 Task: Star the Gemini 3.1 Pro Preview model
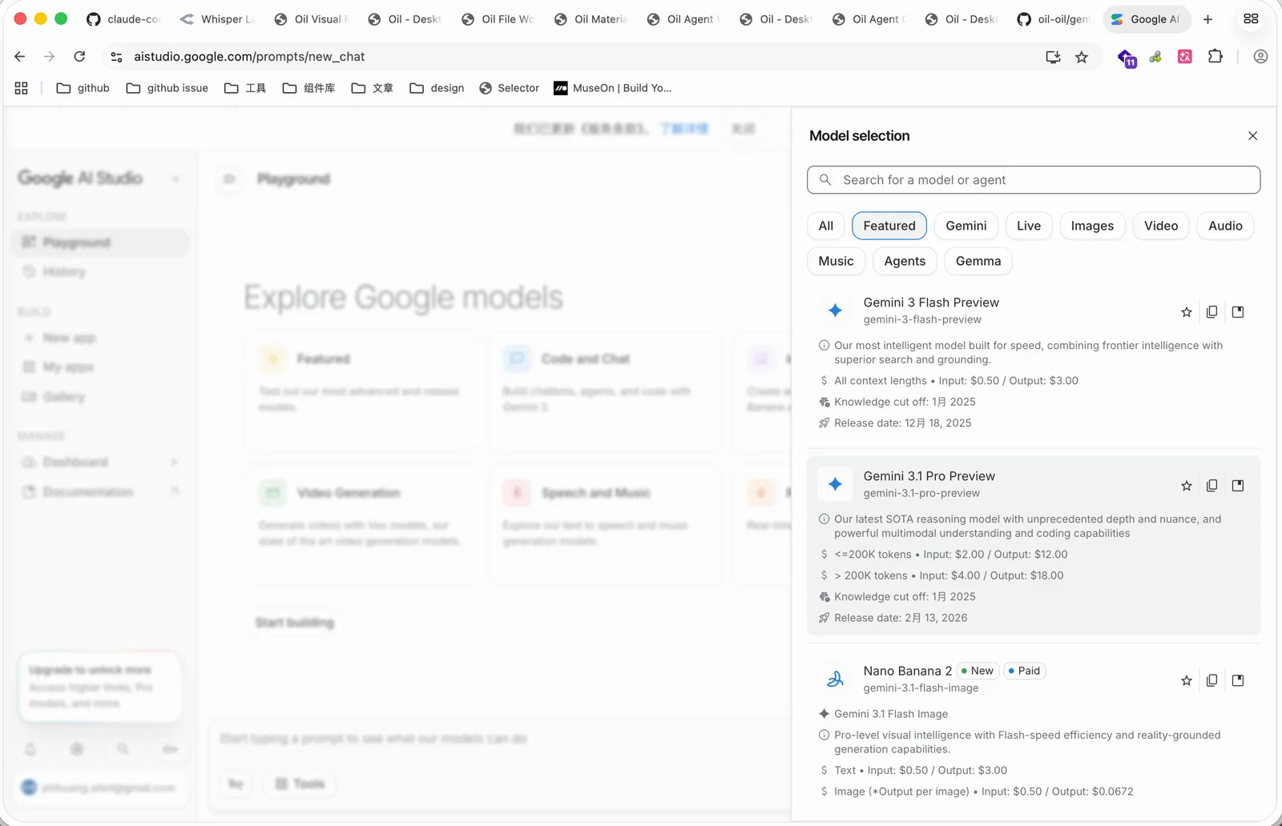[1187, 486]
